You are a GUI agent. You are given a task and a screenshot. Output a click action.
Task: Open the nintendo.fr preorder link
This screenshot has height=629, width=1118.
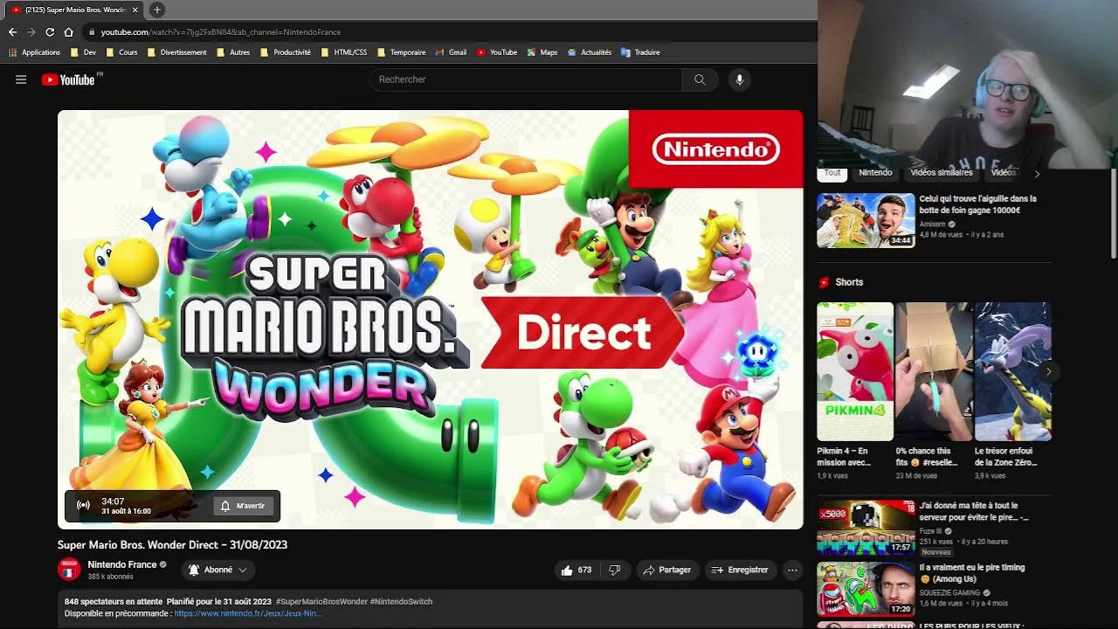coord(248,613)
